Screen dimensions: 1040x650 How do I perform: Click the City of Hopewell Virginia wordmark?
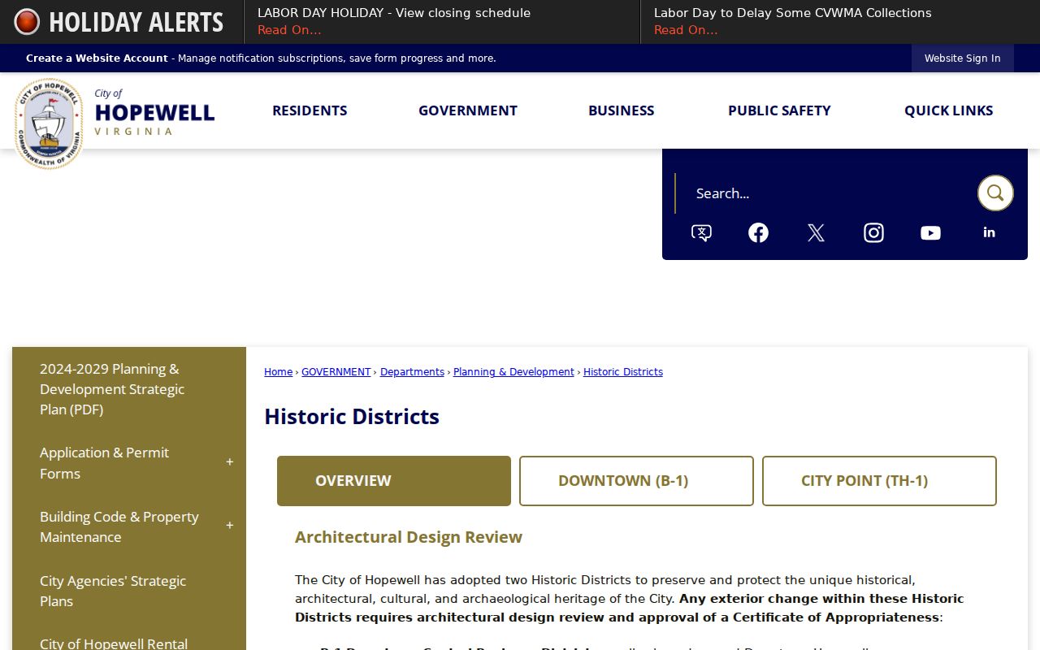tap(154, 112)
